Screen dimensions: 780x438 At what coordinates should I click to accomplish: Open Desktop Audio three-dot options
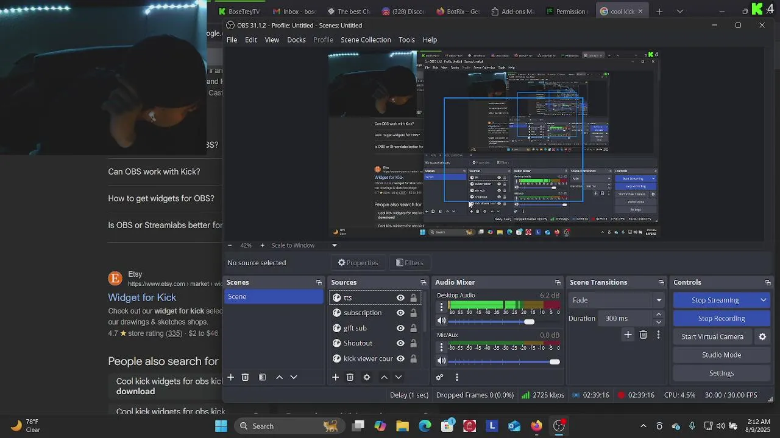coord(442,307)
